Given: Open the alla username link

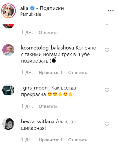Looking at the screenshot, I should pos(24,8).
